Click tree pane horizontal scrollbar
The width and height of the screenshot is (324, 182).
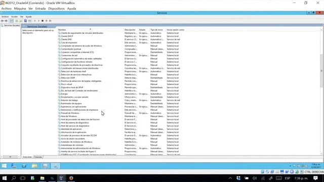pyautogui.click(x=10, y=157)
